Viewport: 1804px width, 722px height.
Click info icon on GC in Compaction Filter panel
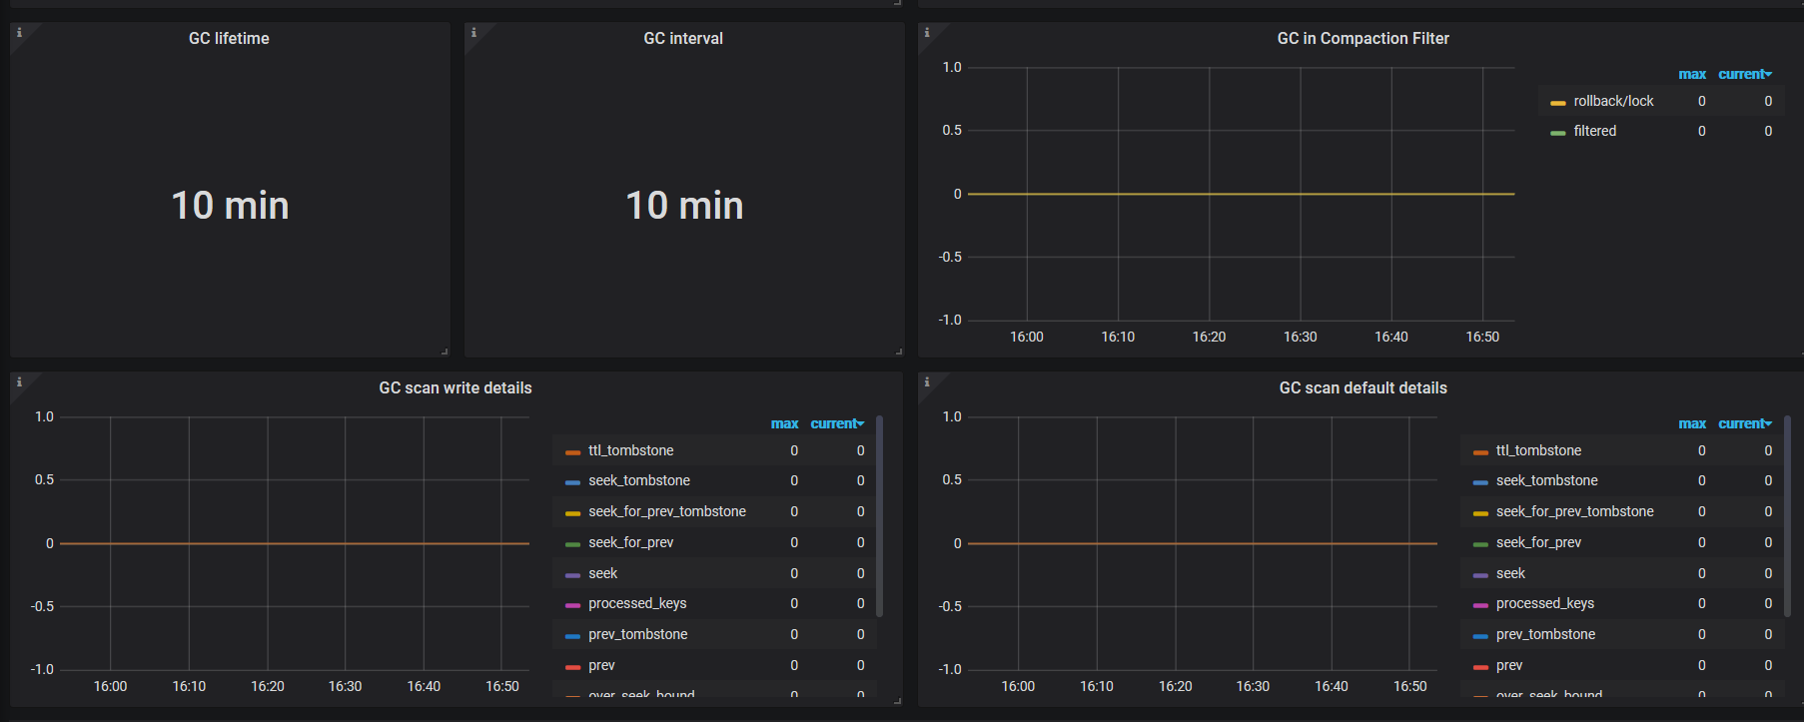927,33
